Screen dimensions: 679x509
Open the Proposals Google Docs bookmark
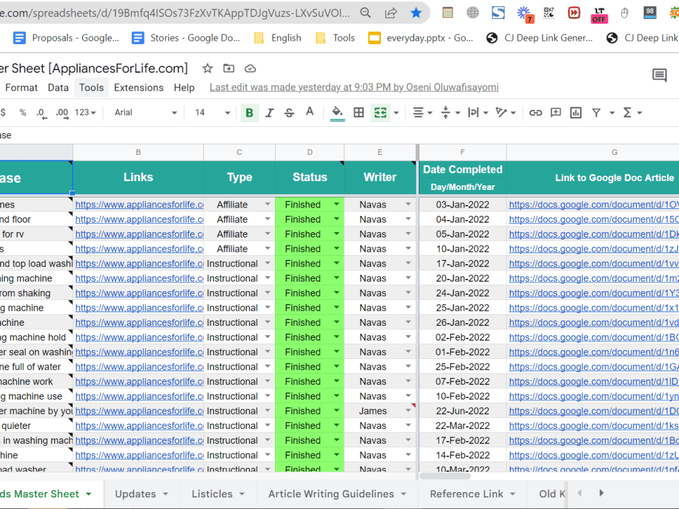[67, 38]
